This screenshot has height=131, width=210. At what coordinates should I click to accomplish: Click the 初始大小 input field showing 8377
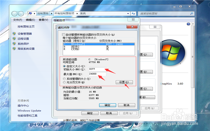click(98, 69)
